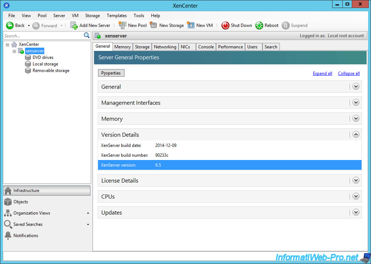The height and width of the screenshot is (264, 371).
Task: Click the search magnifier icon
Action: tap(87, 36)
